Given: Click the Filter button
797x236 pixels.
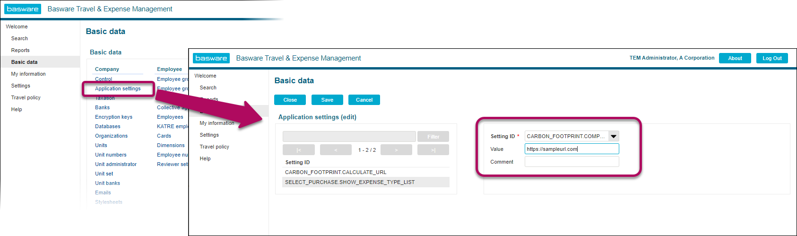Looking at the screenshot, I should 433,137.
